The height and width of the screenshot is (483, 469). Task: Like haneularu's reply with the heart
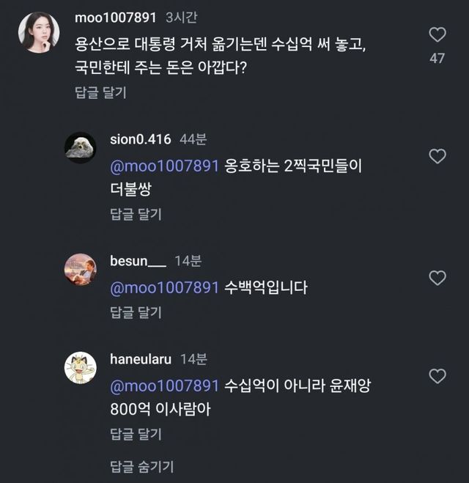[437, 376]
